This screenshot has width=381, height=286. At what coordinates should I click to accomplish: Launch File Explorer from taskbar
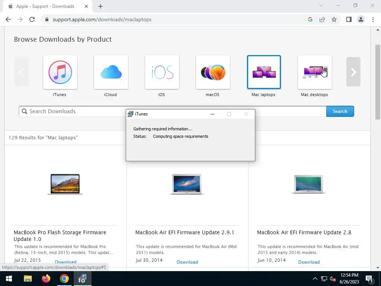28,279
